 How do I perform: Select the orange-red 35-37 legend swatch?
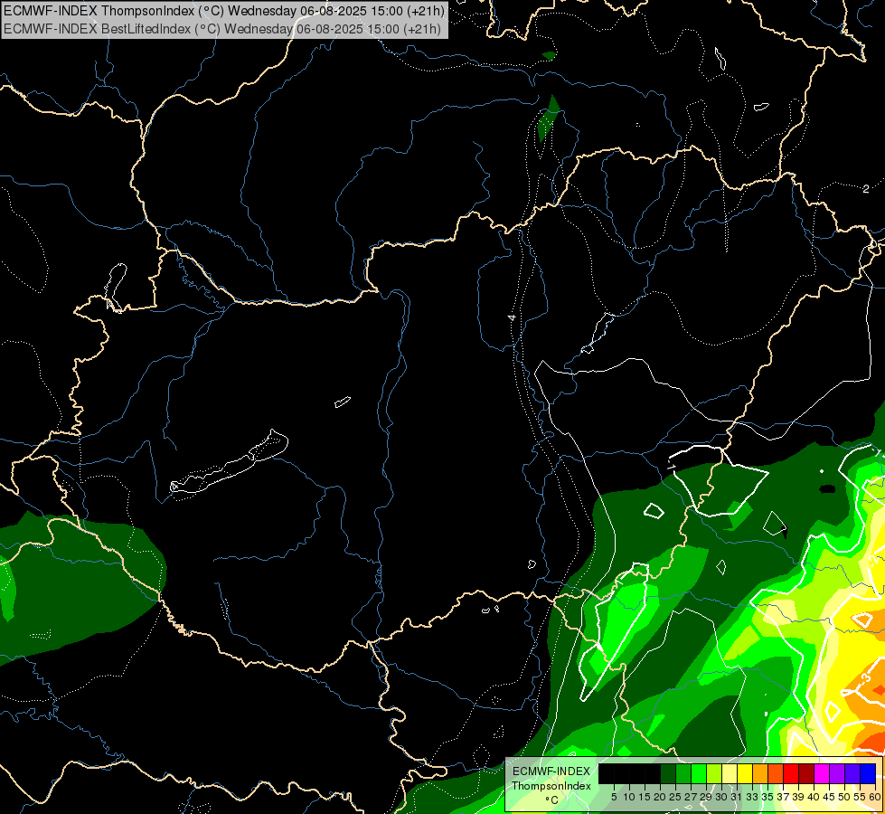tap(776, 773)
